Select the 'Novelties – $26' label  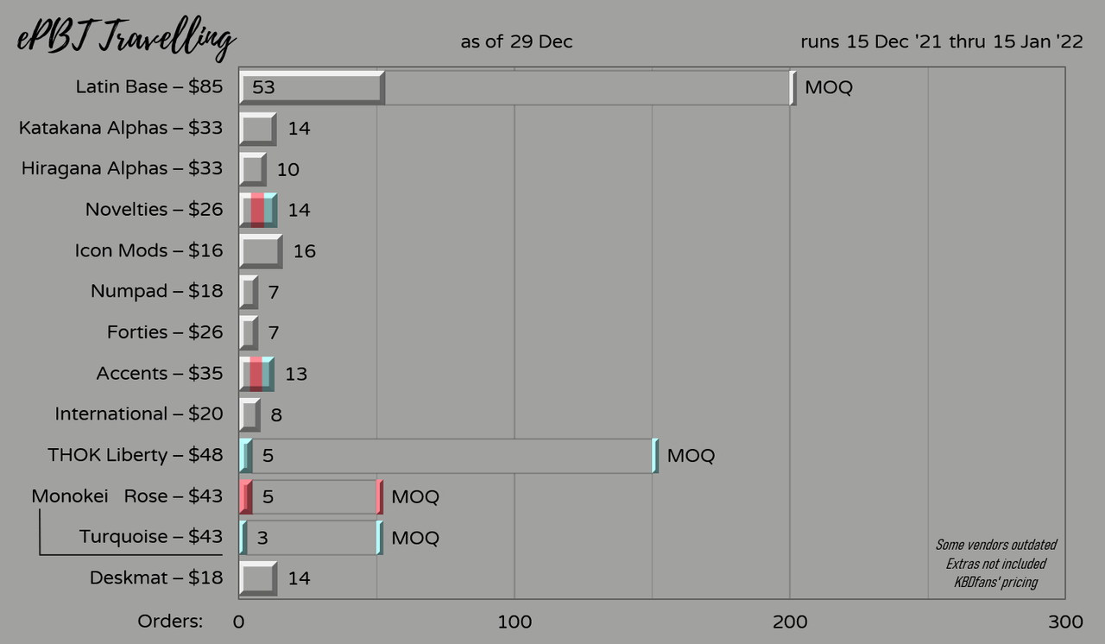[154, 210]
